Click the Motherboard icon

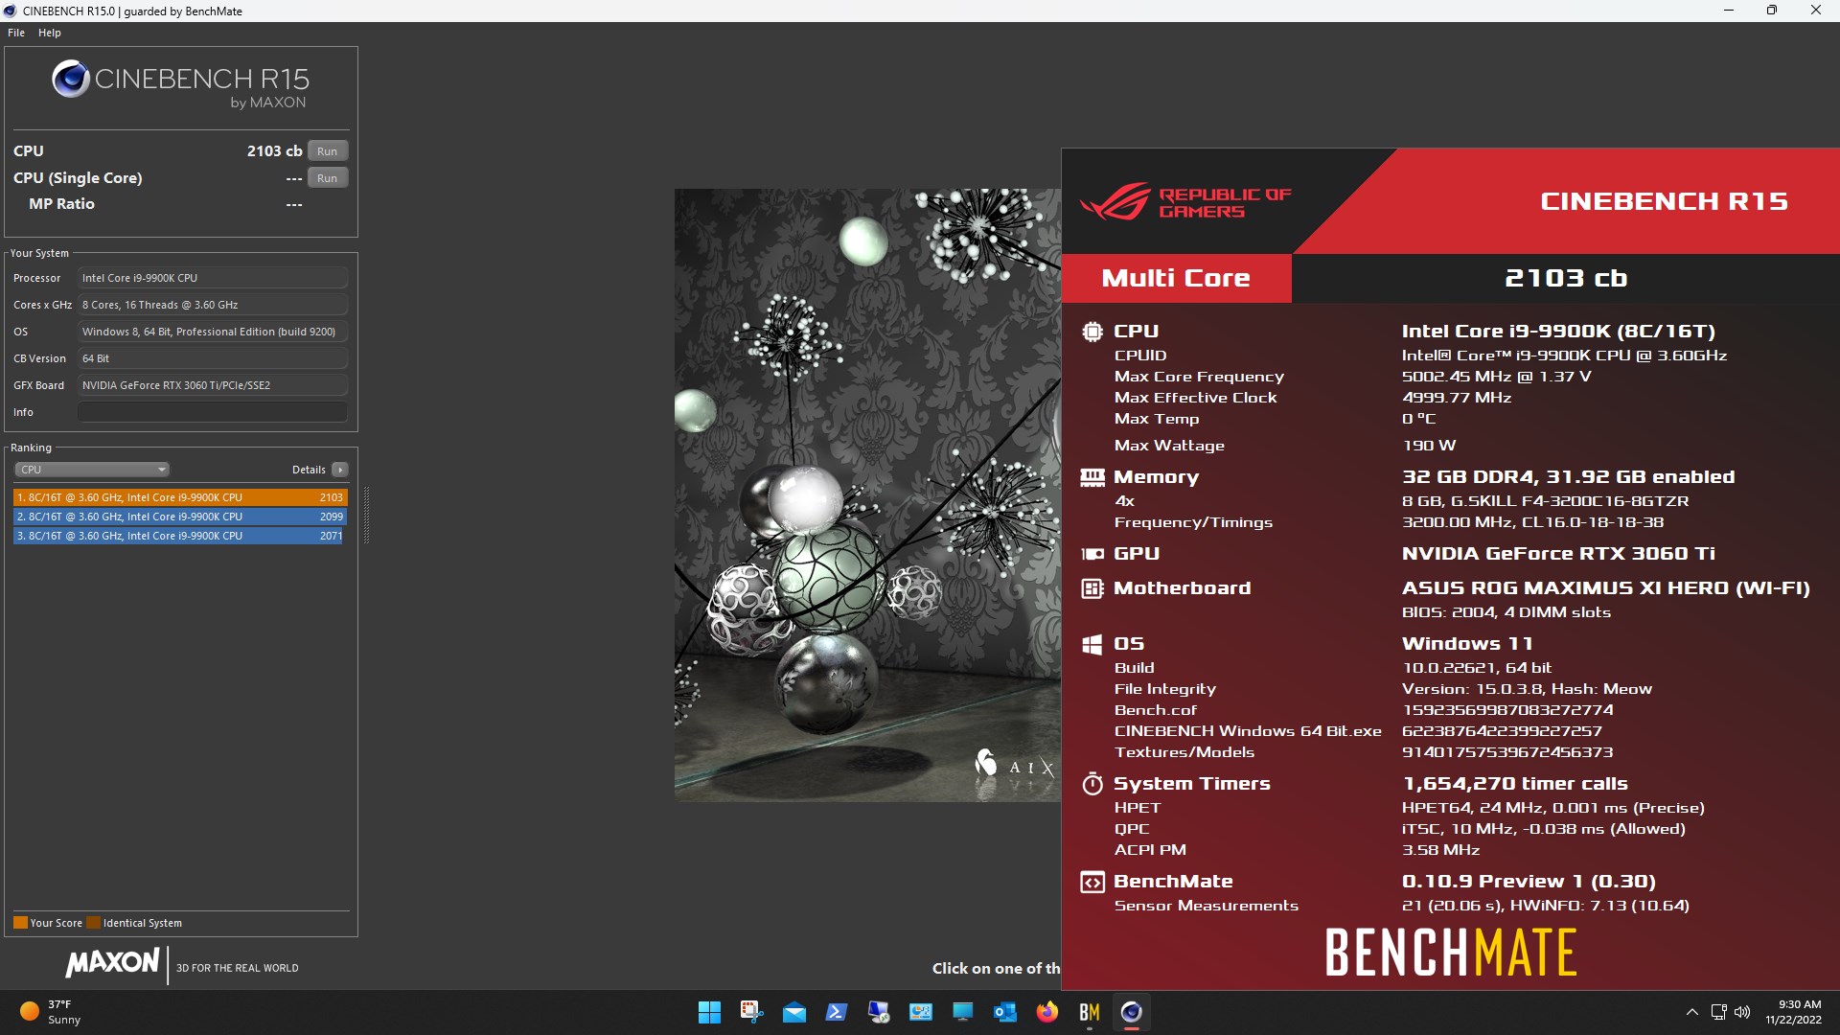(x=1092, y=588)
